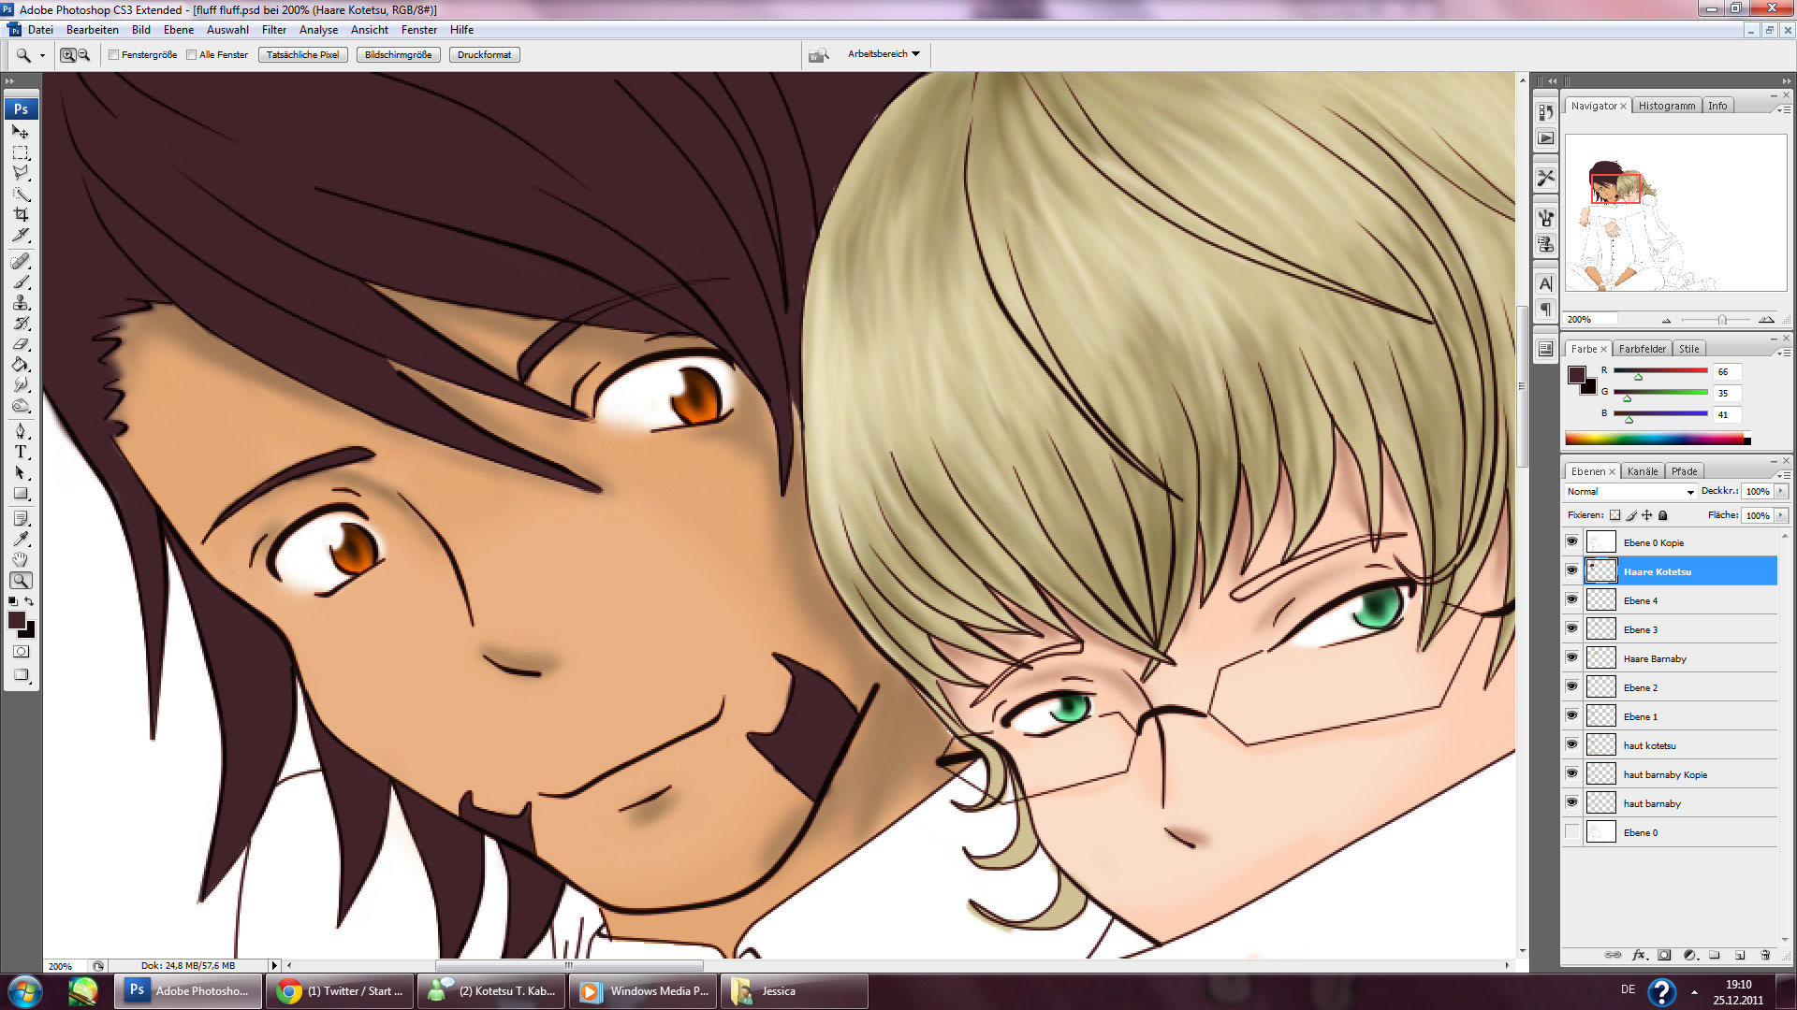The width and height of the screenshot is (1797, 1010).
Task: Select the Eraser tool
Action: [x=21, y=343]
